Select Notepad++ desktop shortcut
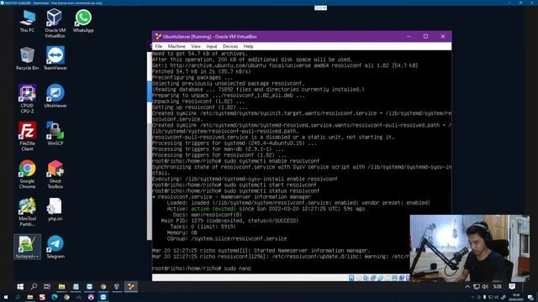 tap(27, 247)
